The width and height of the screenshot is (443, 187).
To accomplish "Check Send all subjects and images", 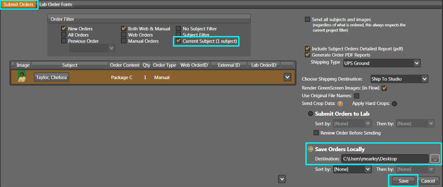I will pyautogui.click(x=307, y=20).
